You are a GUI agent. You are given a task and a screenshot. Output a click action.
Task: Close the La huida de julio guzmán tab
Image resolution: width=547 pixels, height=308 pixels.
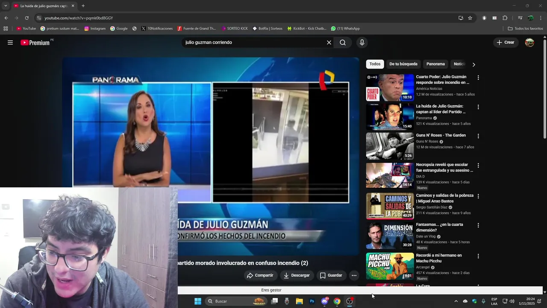pos(73,6)
